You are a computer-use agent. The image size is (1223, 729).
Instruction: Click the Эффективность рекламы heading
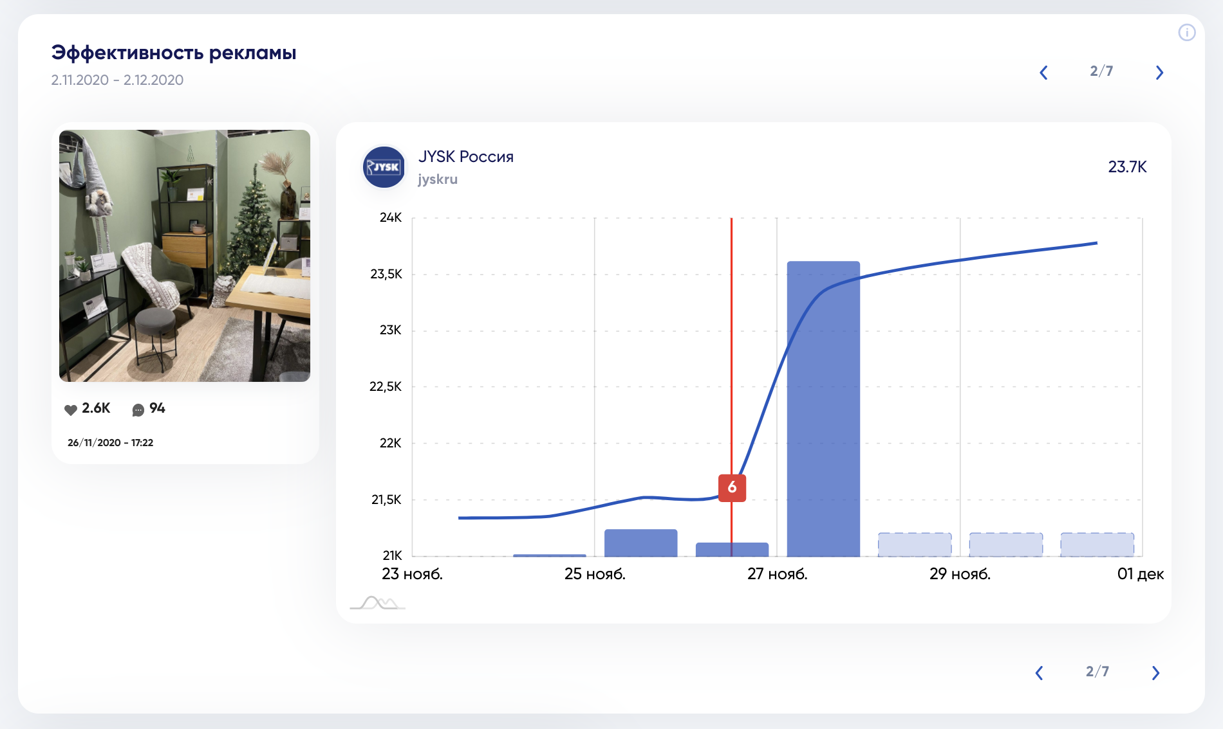pyautogui.click(x=174, y=53)
